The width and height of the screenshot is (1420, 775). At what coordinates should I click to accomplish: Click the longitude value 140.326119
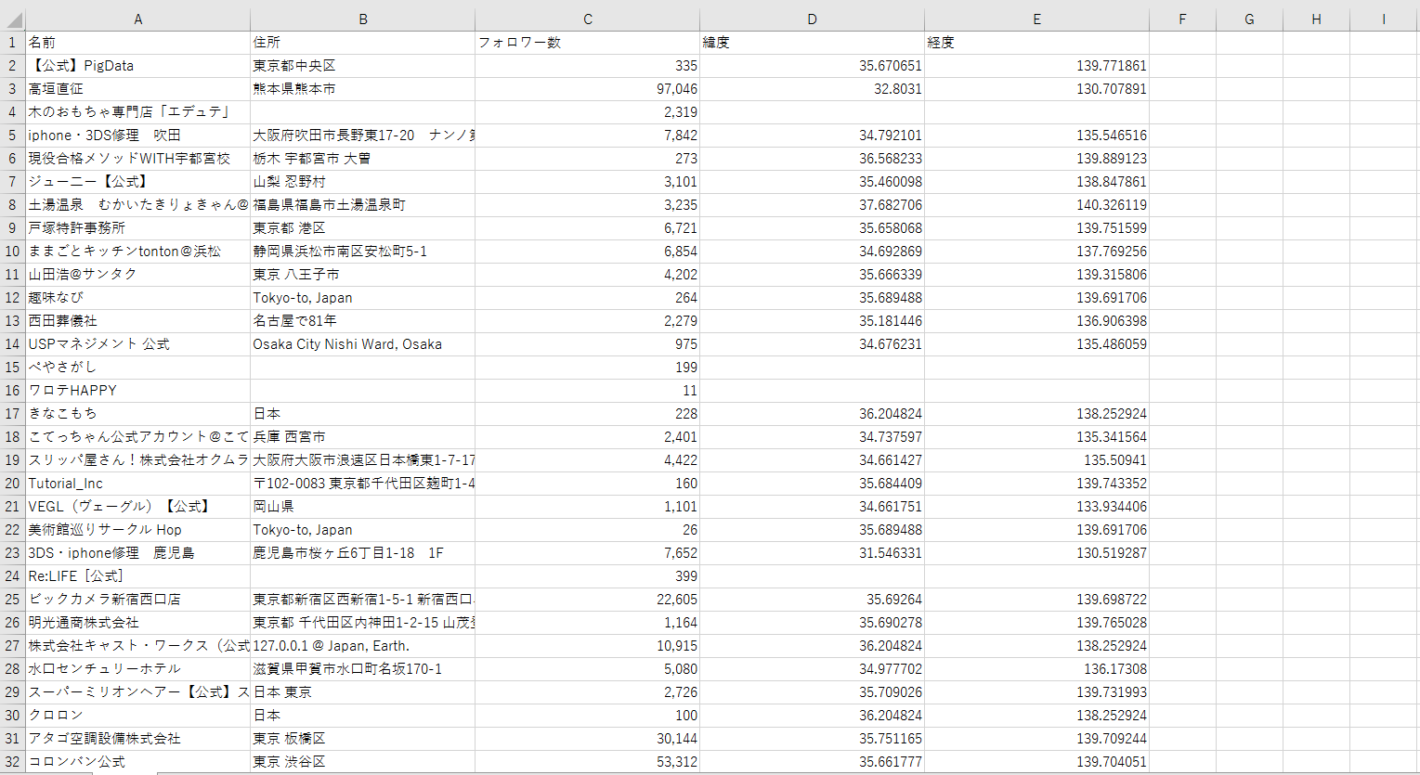tap(1037, 205)
